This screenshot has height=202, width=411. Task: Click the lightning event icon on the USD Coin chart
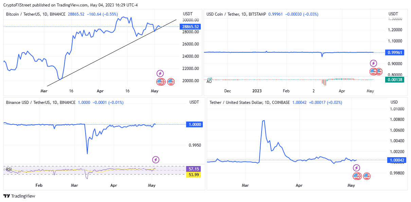pyautogui.click(x=373, y=63)
